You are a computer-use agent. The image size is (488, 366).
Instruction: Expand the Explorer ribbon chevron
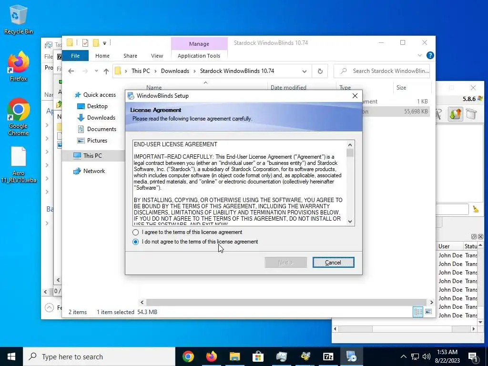419,55
